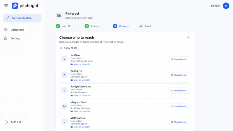
Task: Reveal email for Matthew Liu
Action: point(179,122)
